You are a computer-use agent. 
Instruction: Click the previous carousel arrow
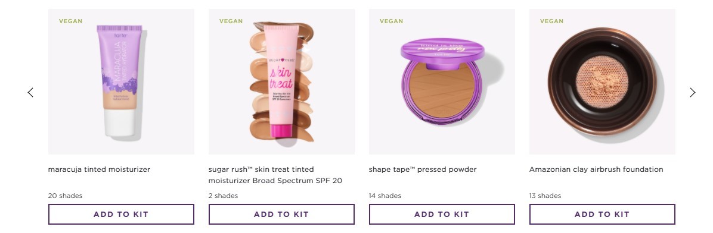(30, 93)
